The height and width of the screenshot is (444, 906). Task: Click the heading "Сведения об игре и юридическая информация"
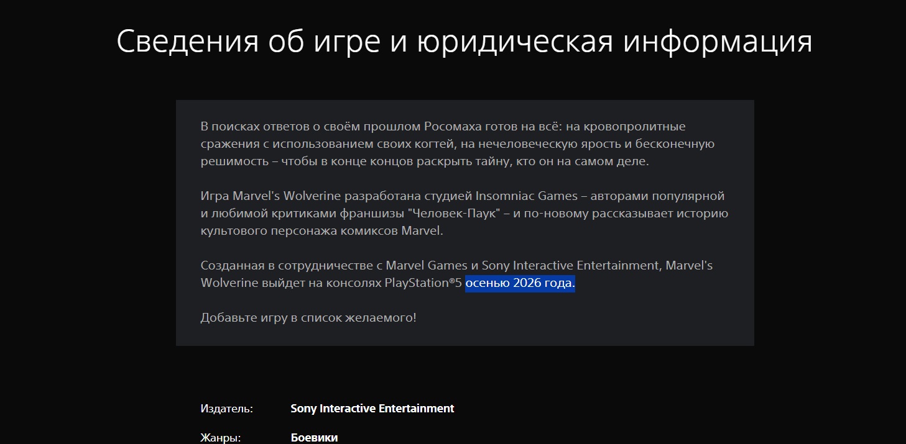pyautogui.click(x=464, y=42)
